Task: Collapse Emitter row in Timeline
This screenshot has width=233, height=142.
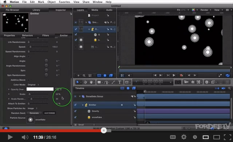Action: click(83, 105)
